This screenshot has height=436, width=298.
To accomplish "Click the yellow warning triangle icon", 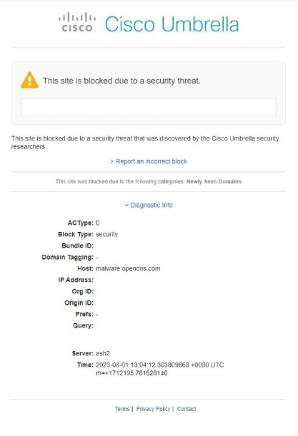I will pyautogui.click(x=29, y=80).
